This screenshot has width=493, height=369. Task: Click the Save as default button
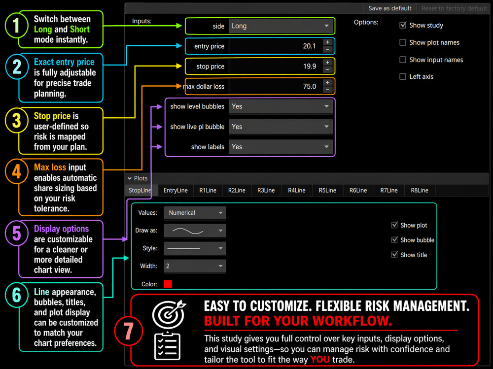pyautogui.click(x=389, y=8)
